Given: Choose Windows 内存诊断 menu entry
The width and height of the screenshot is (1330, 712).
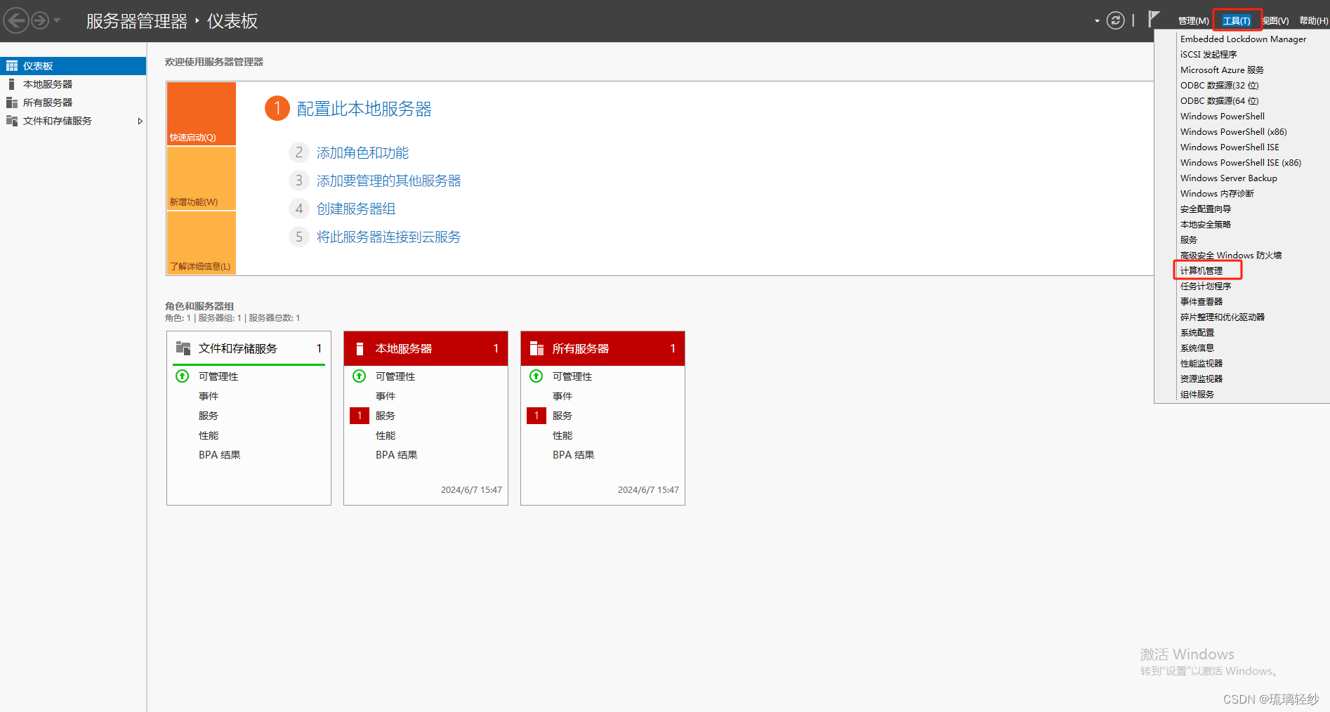Looking at the screenshot, I should pos(1217,194).
